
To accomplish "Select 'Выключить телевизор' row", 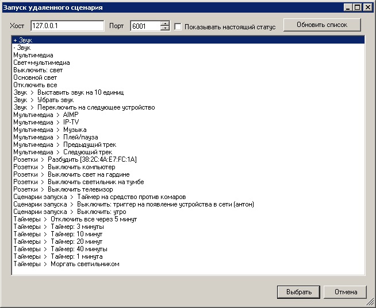I will coord(188,189).
